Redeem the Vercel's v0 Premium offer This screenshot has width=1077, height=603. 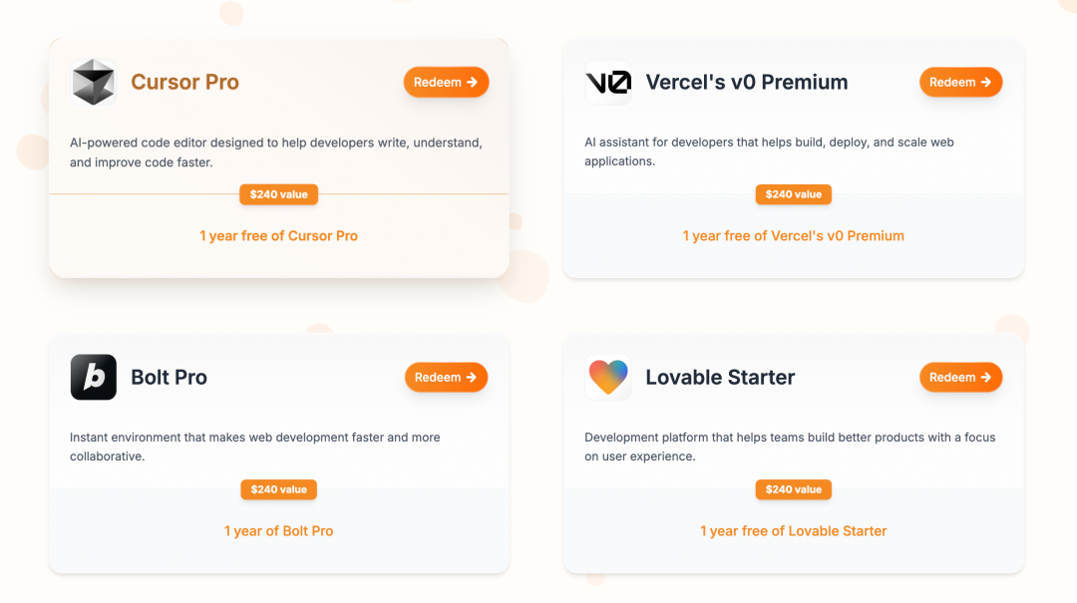(x=961, y=82)
